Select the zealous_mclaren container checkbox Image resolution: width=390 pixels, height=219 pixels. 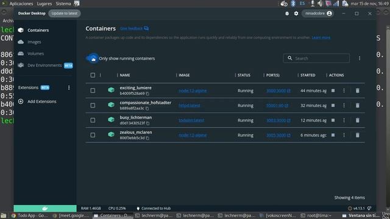tap(93, 135)
